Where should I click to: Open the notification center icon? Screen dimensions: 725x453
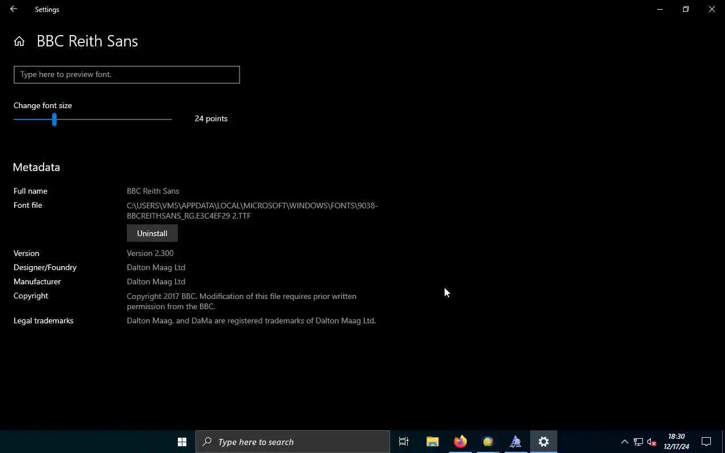[x=706, y=442]
